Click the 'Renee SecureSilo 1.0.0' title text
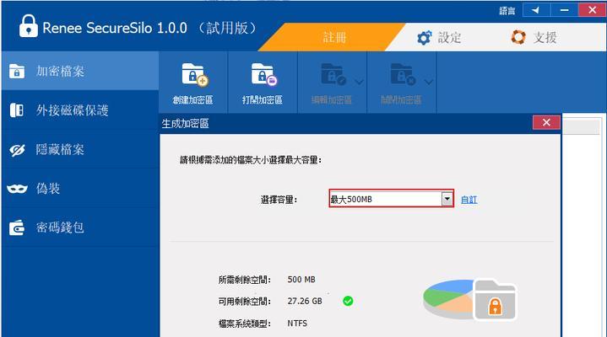 [x=115, y=28]
